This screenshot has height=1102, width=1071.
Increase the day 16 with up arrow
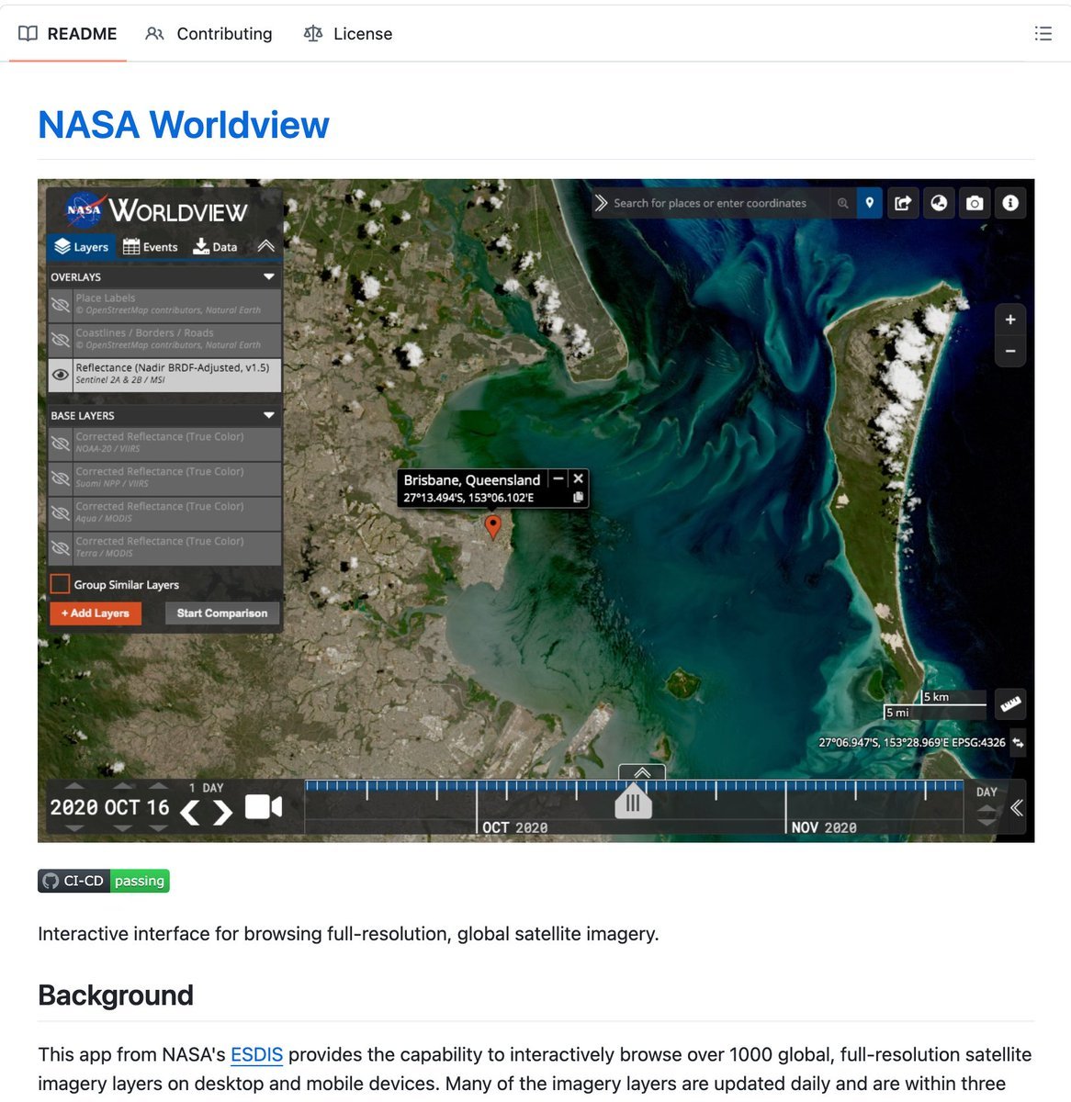point(158,787)
